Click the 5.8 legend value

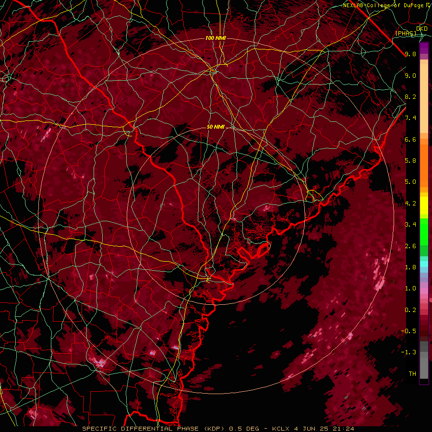(410, 161)
